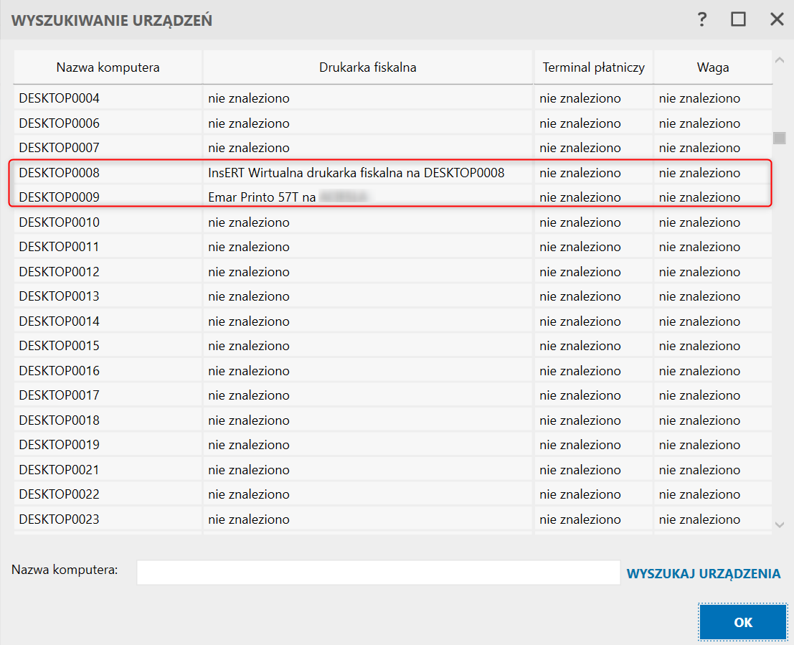Image resolution: width=794 pixels, height=645 pixels.
Task: Select the DESKTOP0022 row
Action: pos(393,494)
